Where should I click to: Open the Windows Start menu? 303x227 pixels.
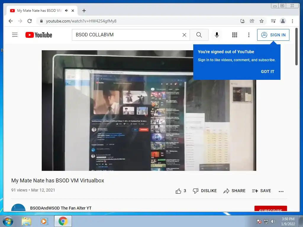(x=8, y=221)
